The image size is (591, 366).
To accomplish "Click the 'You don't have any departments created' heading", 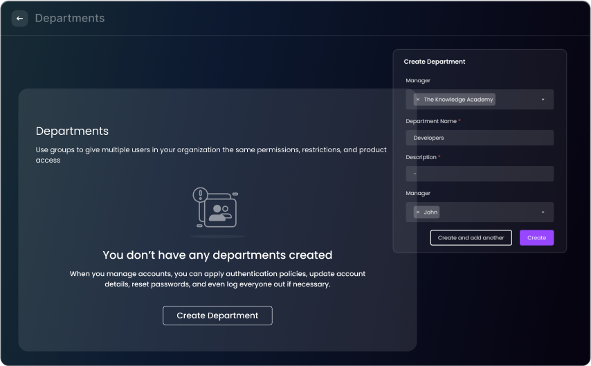I will click(x=217, y=255).
